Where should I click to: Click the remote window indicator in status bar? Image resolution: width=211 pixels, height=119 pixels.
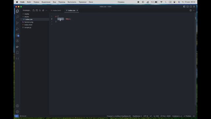pos(16,116)
